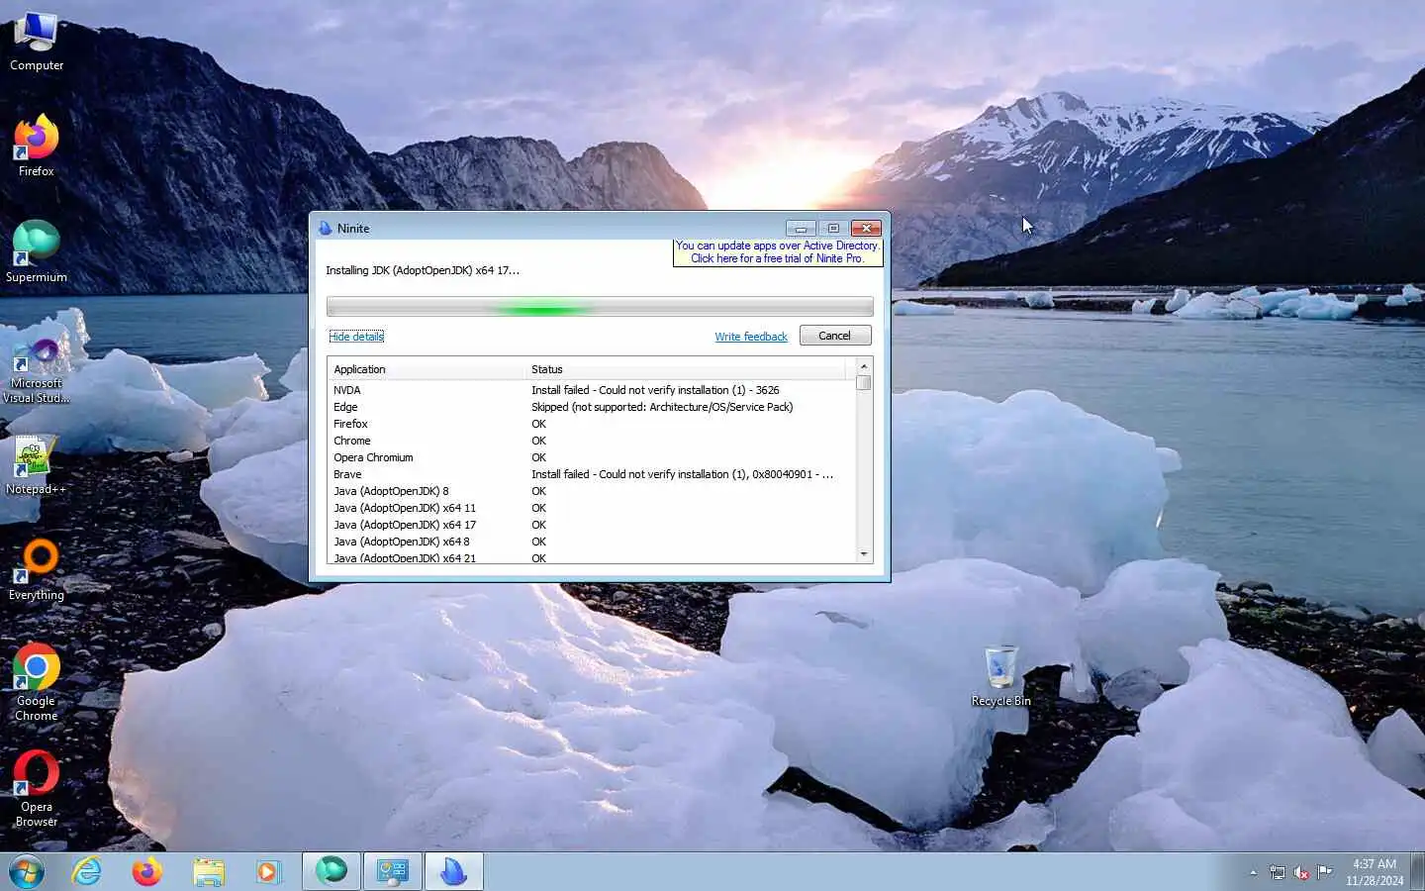Open the Action Center flag icon
This screenshot has height=891, width=1425.
1324,873
